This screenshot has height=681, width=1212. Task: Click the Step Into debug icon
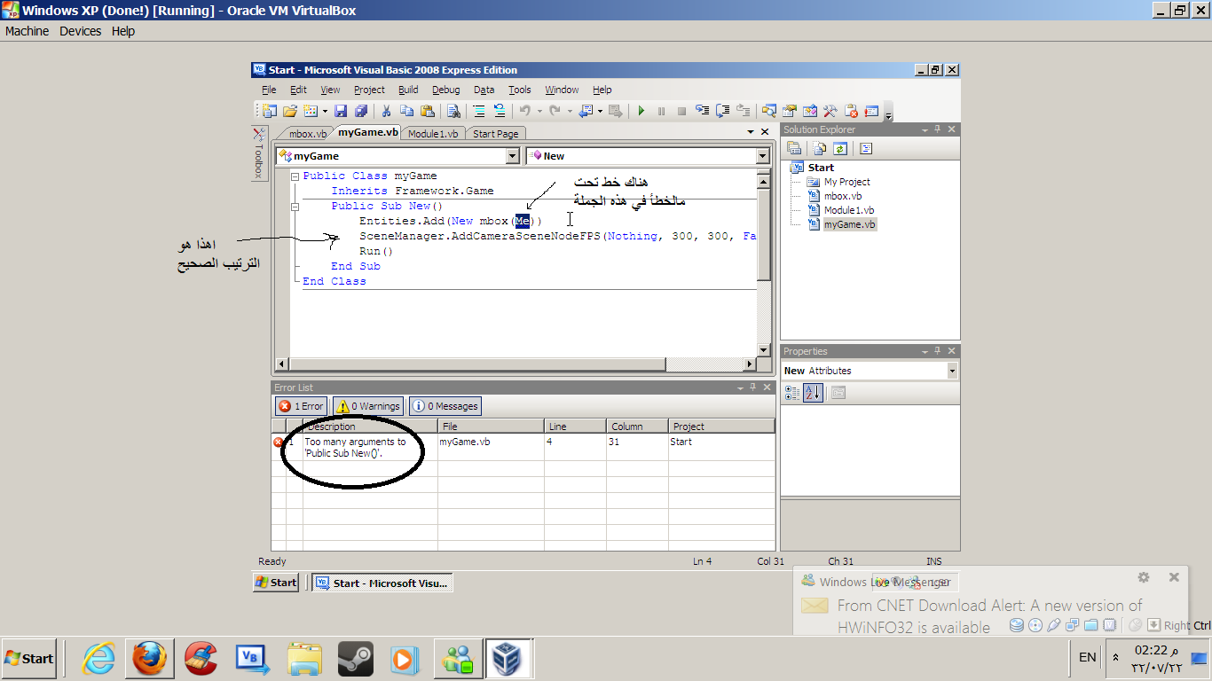pyautogui.click(x=702, y=111)
